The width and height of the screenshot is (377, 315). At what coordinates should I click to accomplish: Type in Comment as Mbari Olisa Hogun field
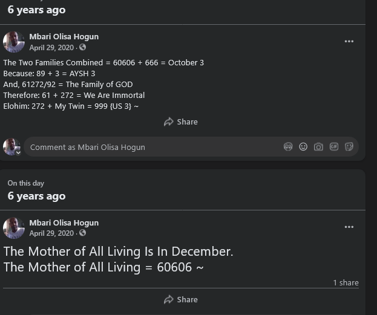pos(151,147)
